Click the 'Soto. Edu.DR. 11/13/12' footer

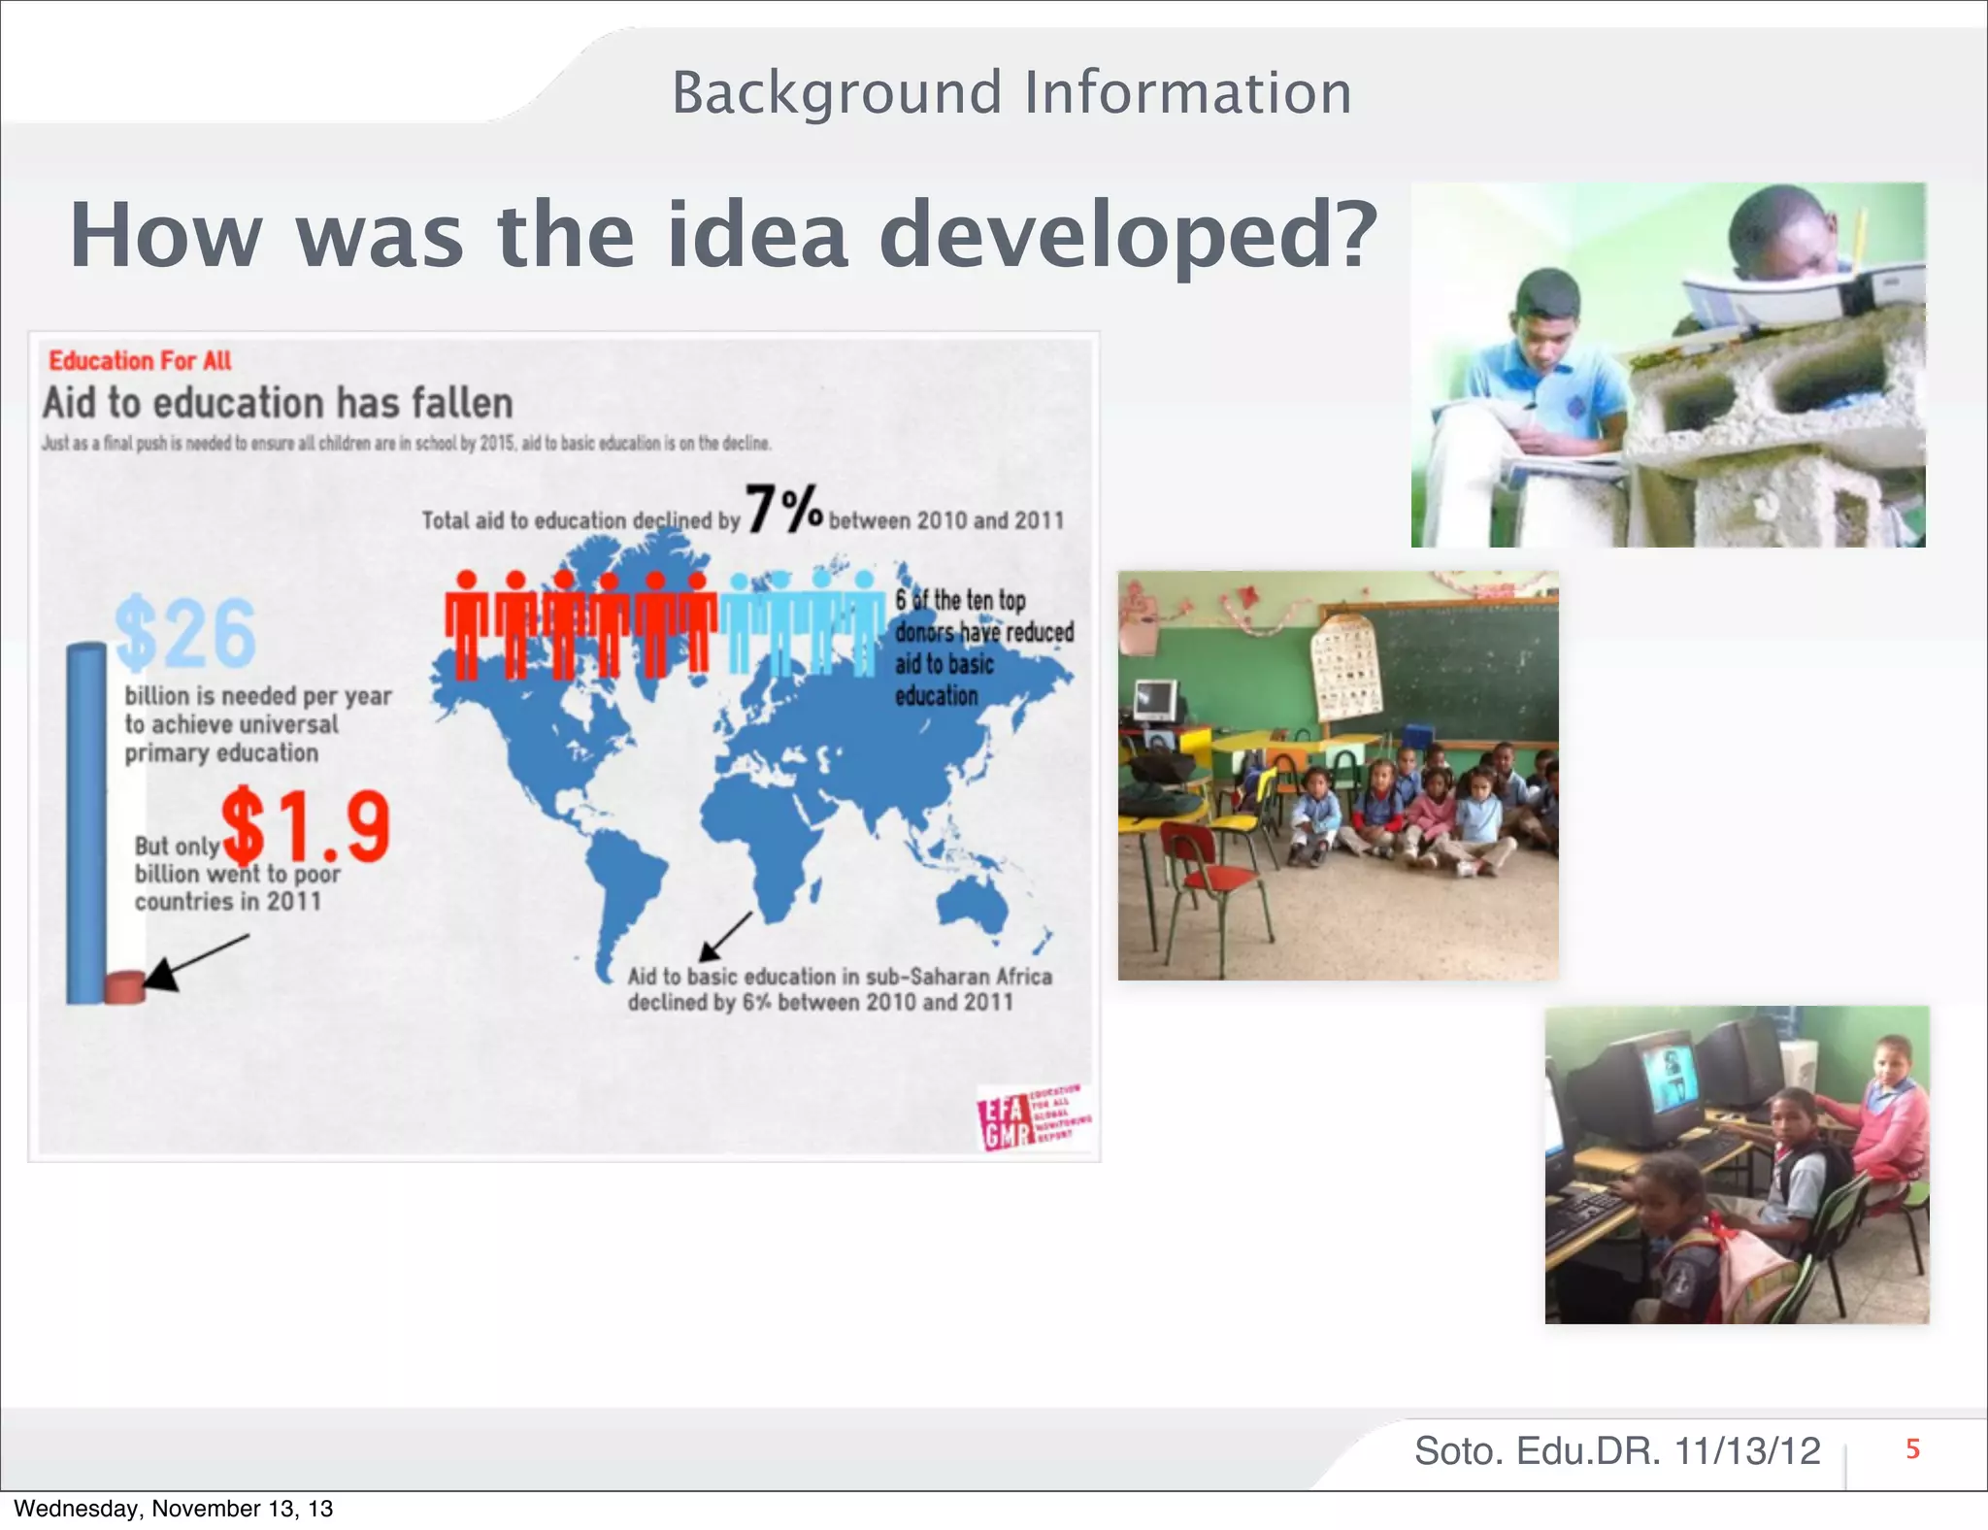(1617, 1451)
